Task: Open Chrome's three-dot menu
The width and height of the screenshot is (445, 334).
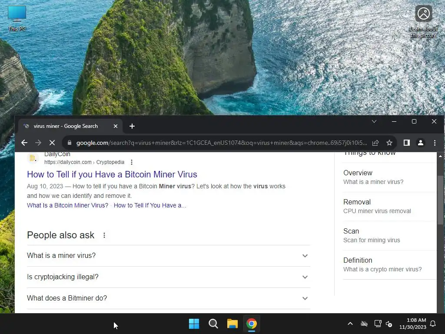Action: coord(435,143)
